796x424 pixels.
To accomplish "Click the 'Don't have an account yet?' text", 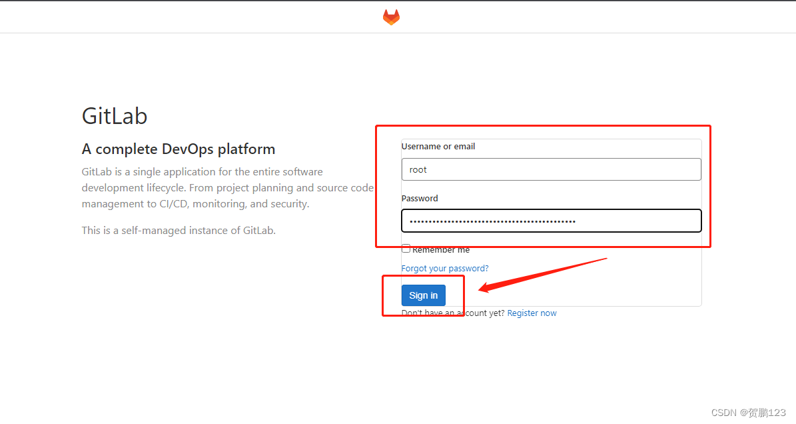I will click(x=453, y=313).
